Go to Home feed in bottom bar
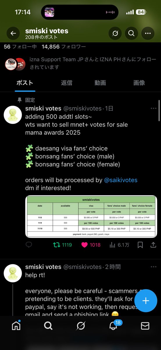This screenshot has width=161, height=350. coord(16,326)
